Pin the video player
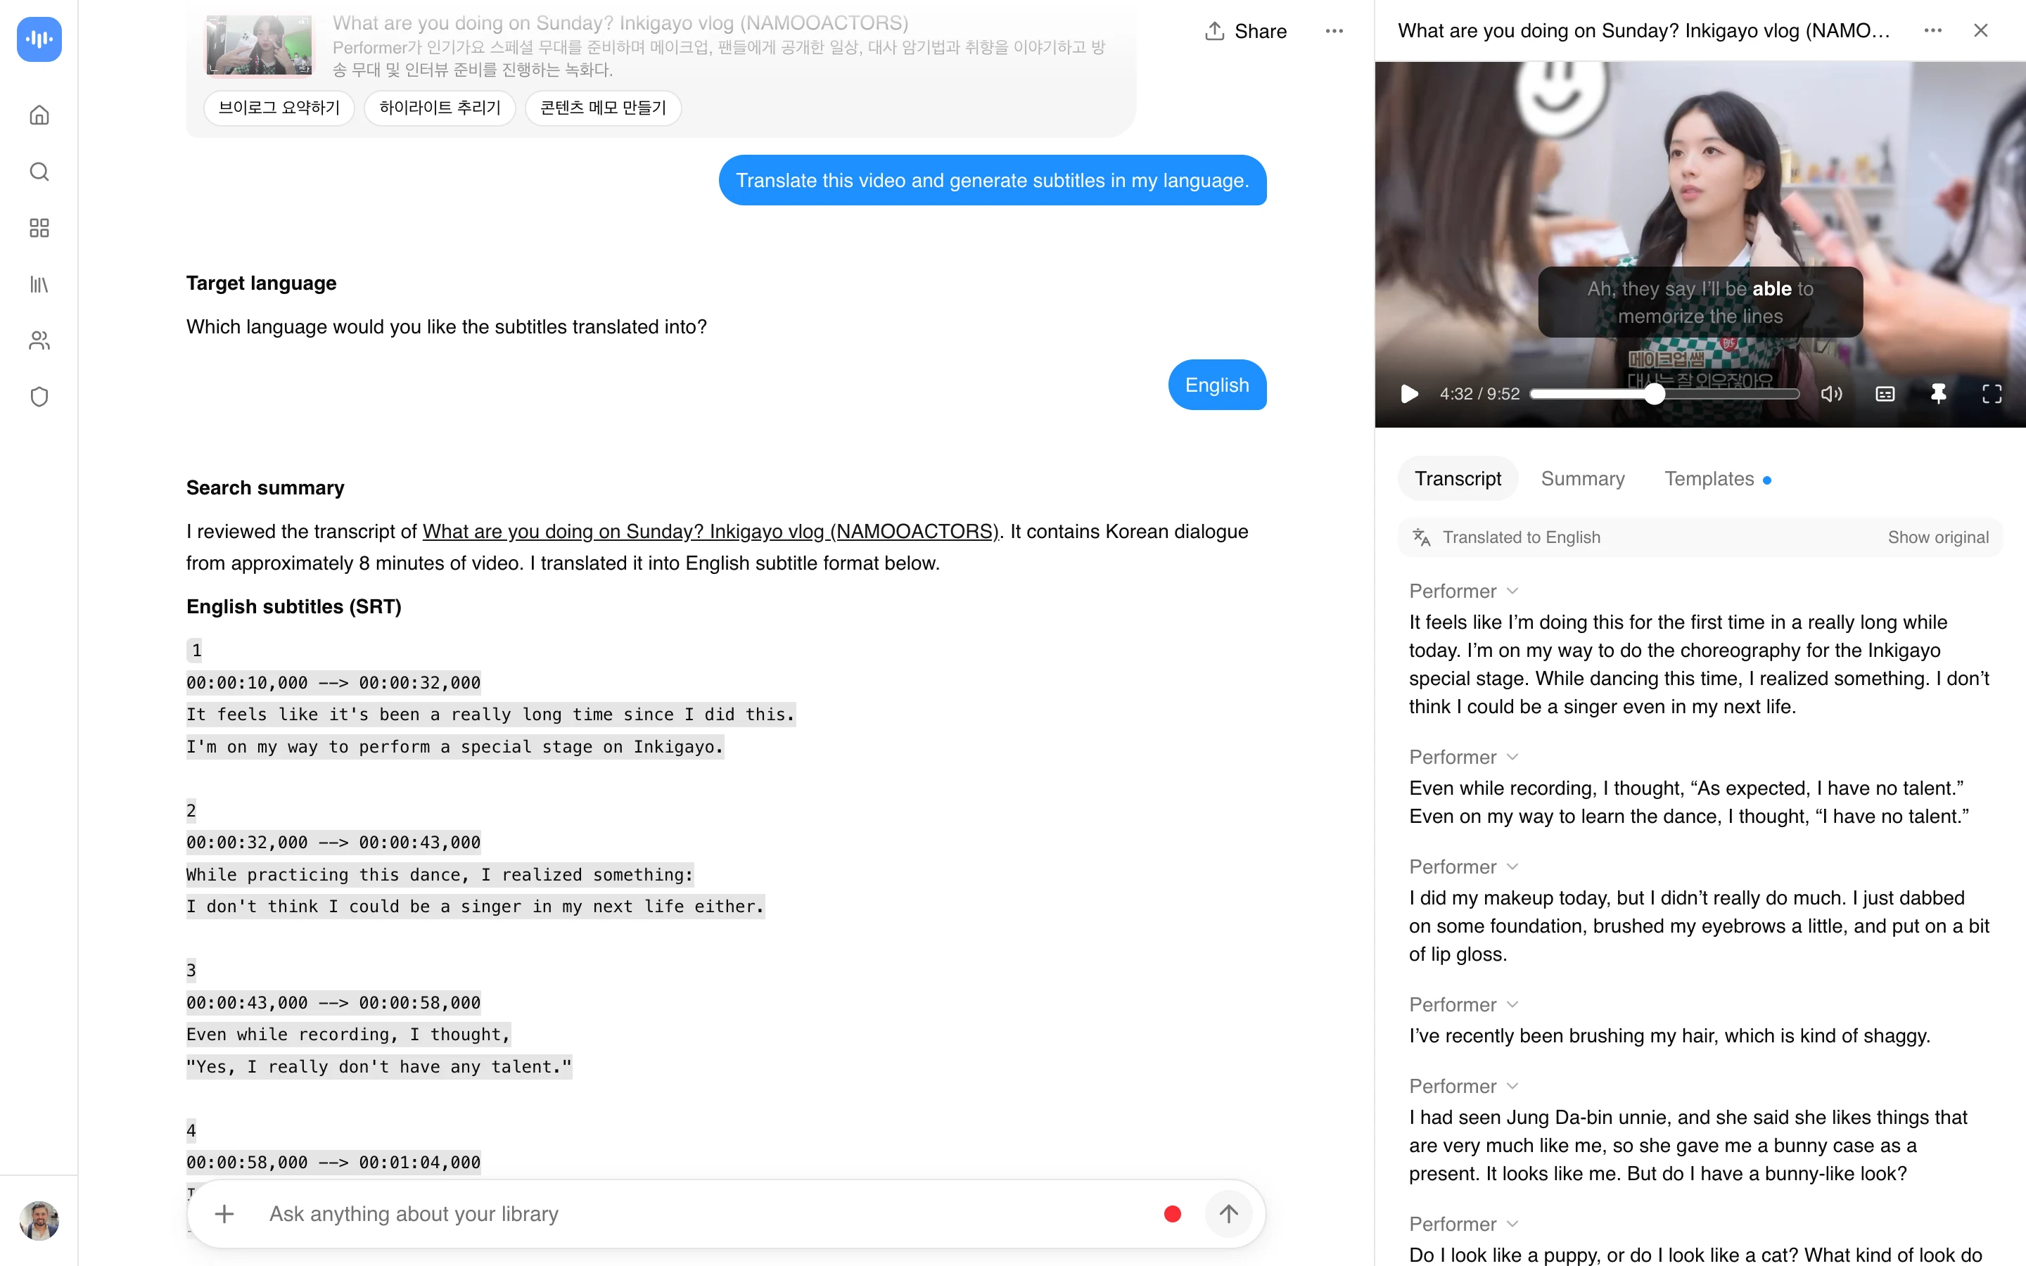 1938,395
